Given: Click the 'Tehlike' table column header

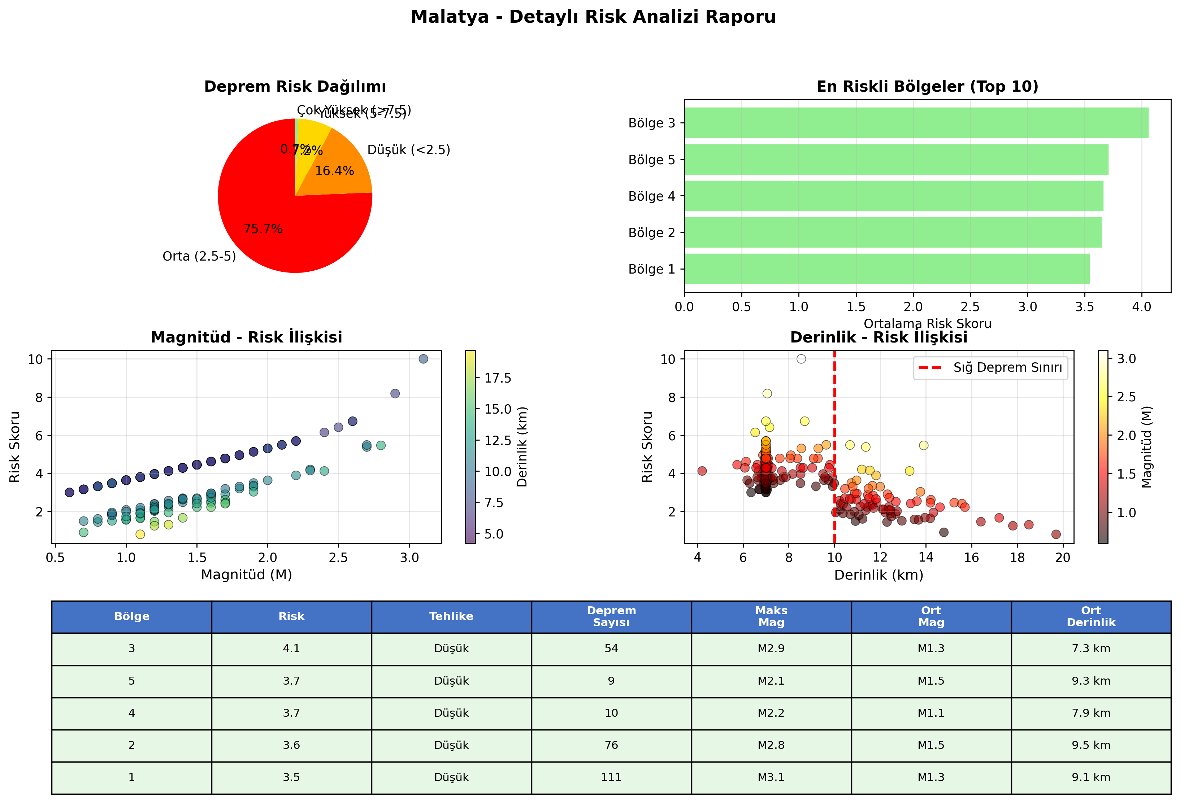Looking at the screenshot, I should tap(451, 617).
